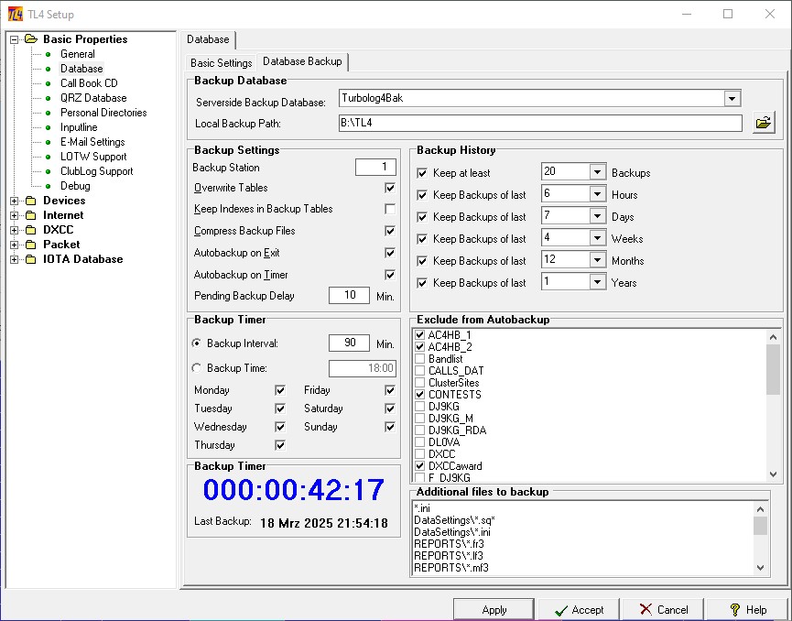This screenshot has width=792, height=621.
Task: Disable Autobackup on Exit
Action: [390, 253]
